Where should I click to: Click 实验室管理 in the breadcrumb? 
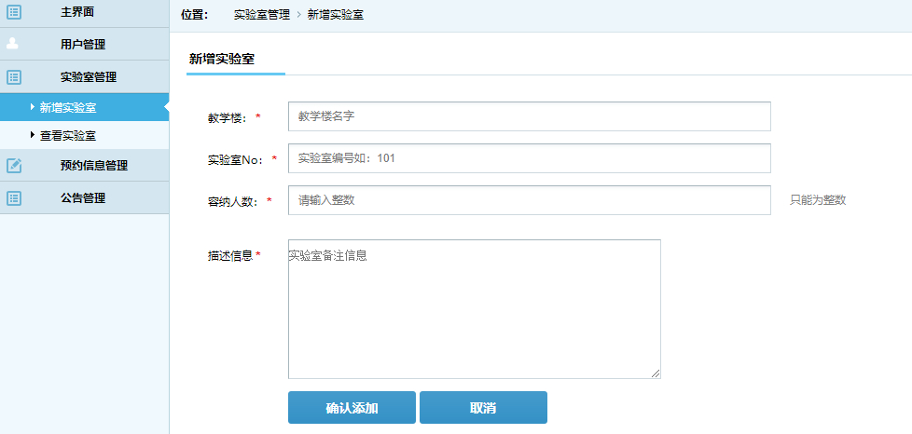[262, 15]
